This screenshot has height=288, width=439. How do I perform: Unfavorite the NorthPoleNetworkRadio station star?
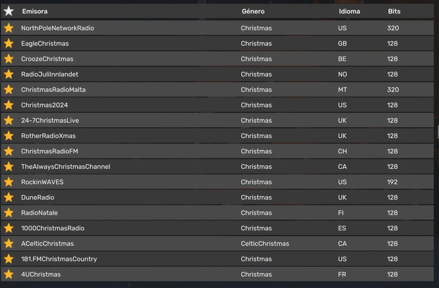[9, 28]
